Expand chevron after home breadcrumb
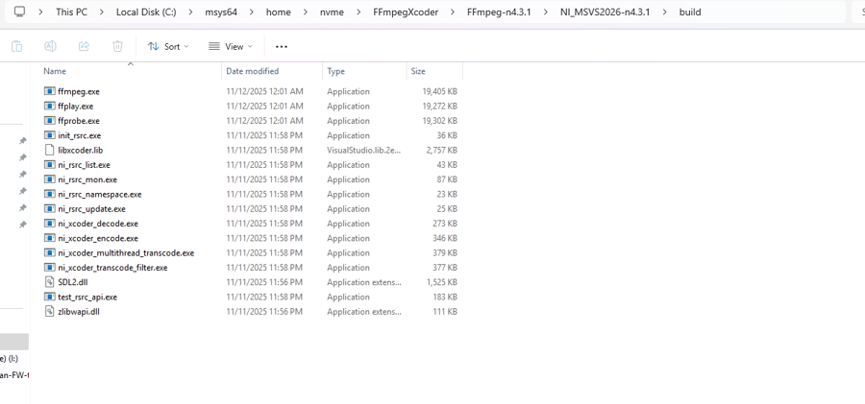 point(305,12)
